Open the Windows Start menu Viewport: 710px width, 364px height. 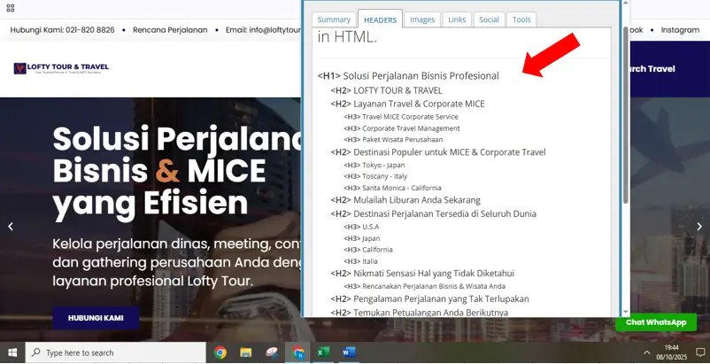(12, 352)
